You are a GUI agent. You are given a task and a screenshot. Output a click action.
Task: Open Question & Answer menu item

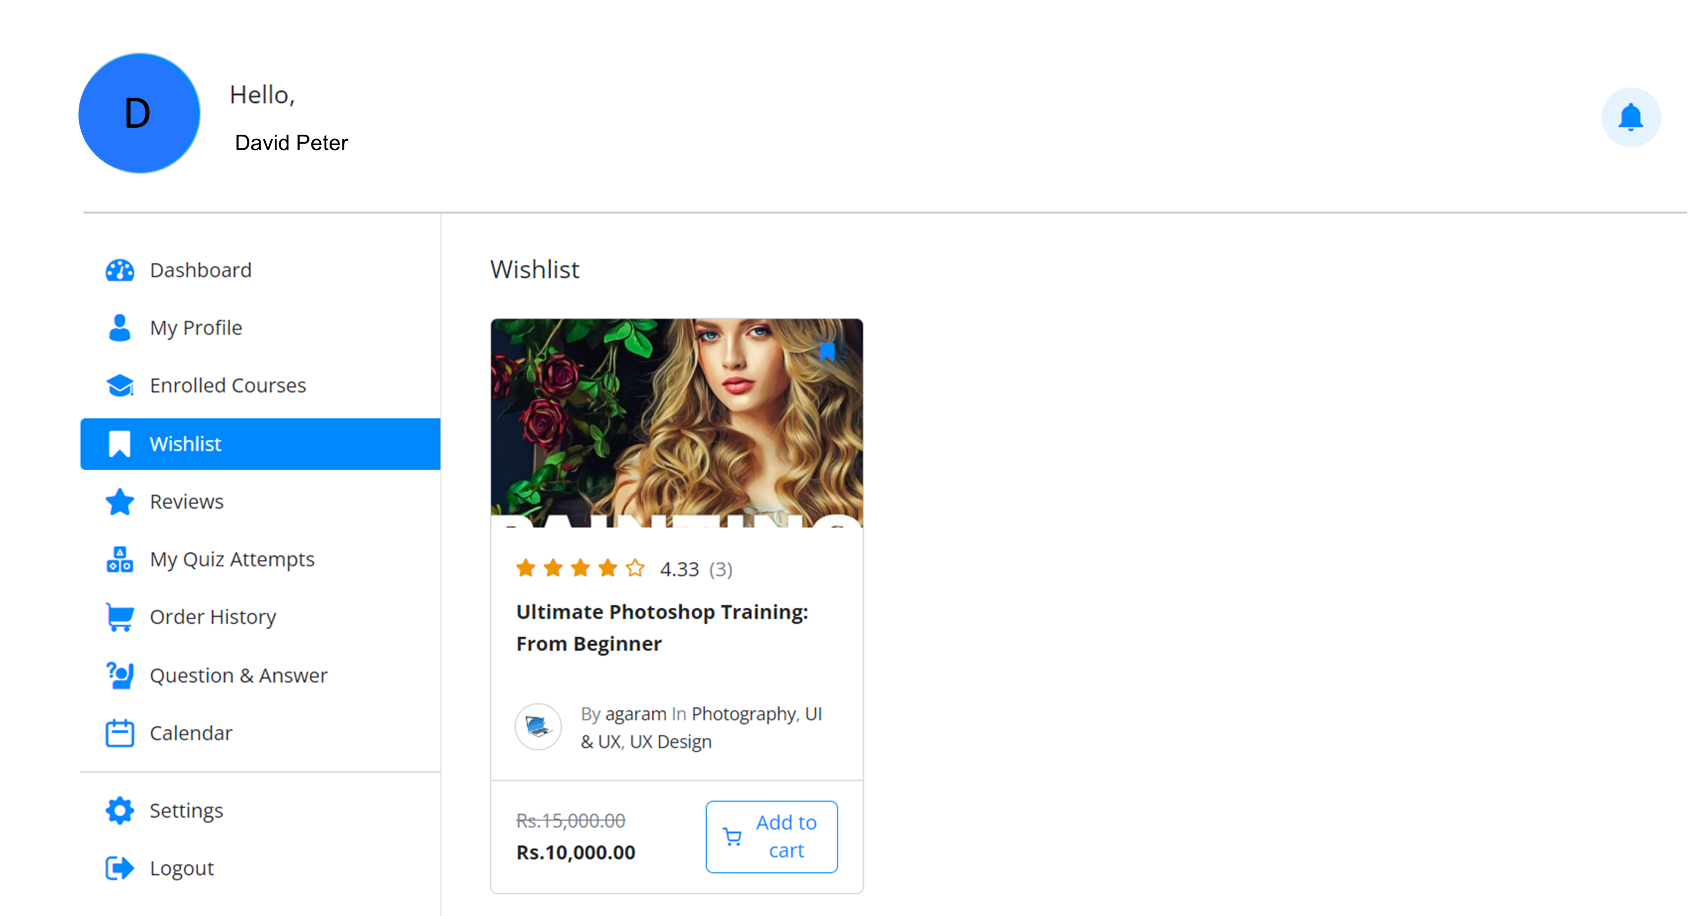point(238,675)
